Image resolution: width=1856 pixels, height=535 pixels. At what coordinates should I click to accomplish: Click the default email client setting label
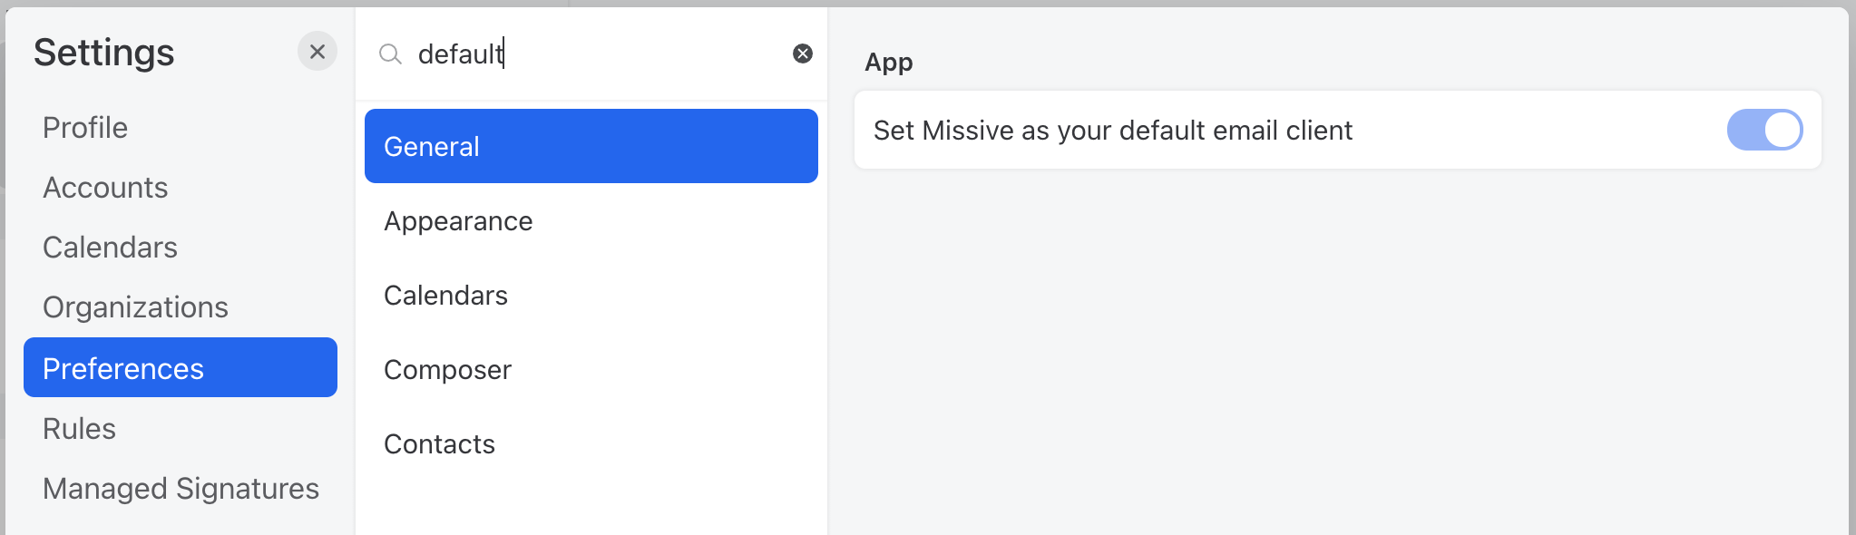coord(1113,130)
